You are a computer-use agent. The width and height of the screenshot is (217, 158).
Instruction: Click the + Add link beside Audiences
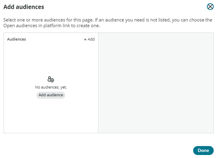[89, 39]
